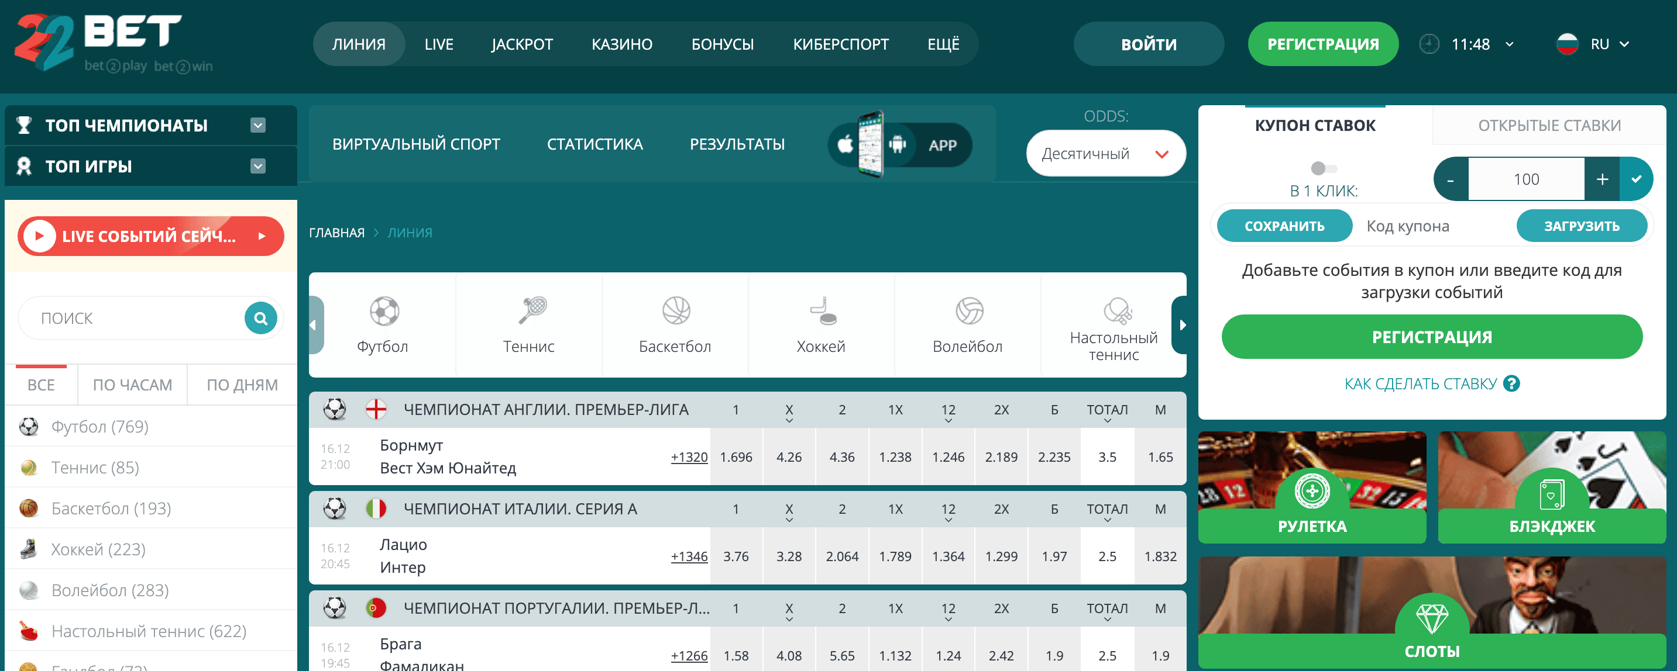1677x671 pixels.
Task: Select the Волейбол icon in carousel
Action: click(969, 310)
